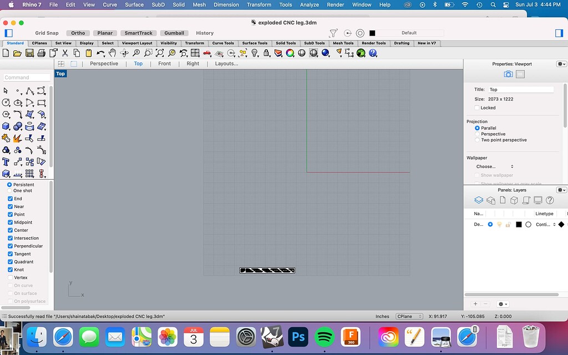568x355 pixels.
Task: Print using the printer icon
Action: [41, 53]
